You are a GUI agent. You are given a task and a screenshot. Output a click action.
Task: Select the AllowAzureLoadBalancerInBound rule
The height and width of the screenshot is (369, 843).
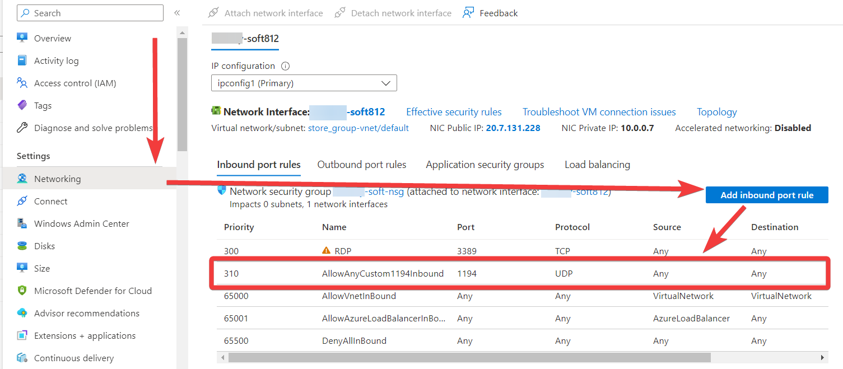(384, 319)
